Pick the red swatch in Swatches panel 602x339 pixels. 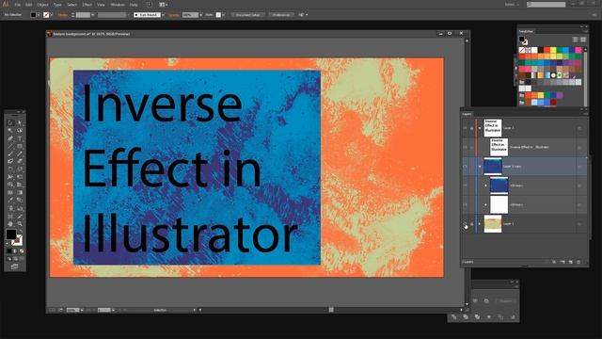click(547, 50)
